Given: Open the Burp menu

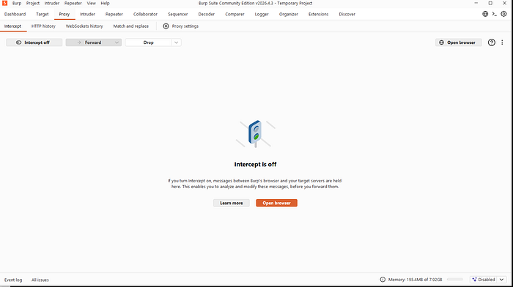Looking at the screenshot, I should 17,3.
